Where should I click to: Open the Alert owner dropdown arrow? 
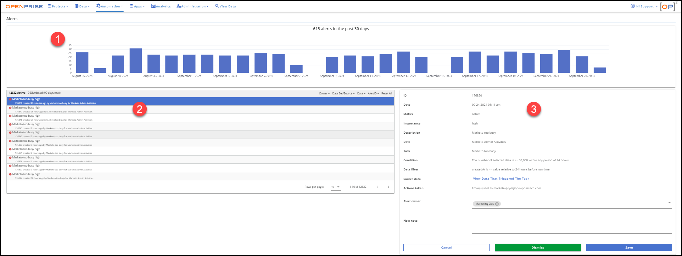coord(670,203)
